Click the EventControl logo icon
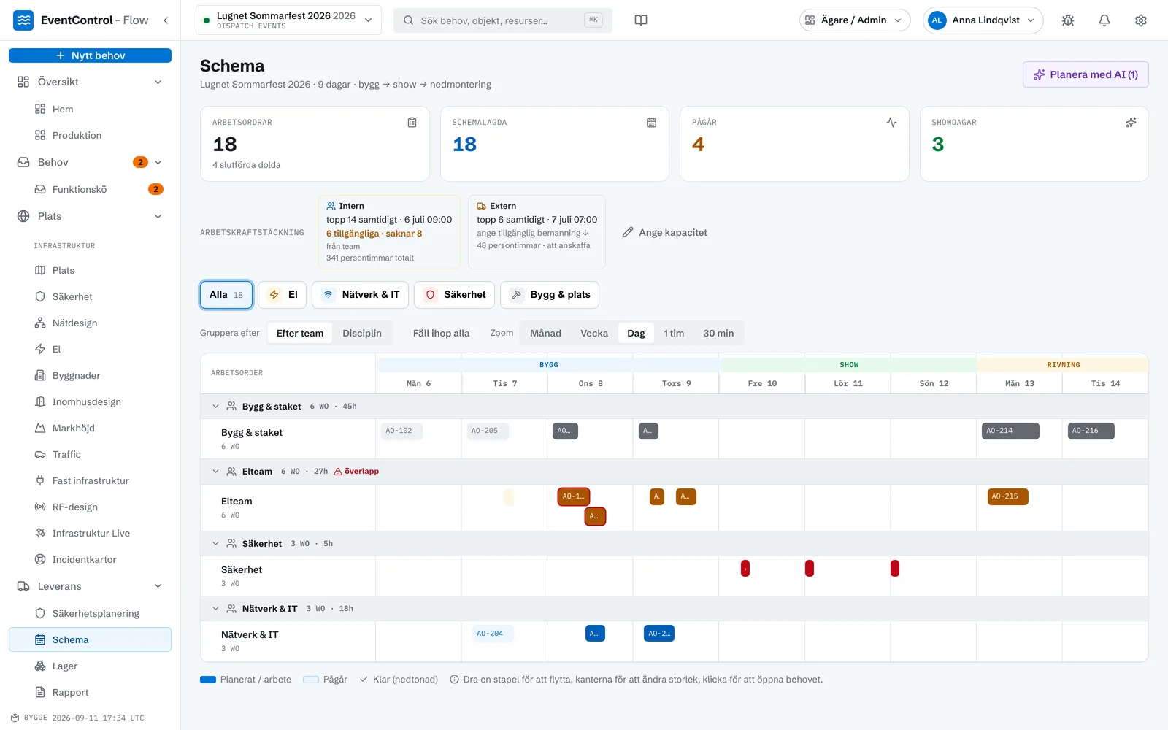Screen dimensions: 1168x730 23,20
